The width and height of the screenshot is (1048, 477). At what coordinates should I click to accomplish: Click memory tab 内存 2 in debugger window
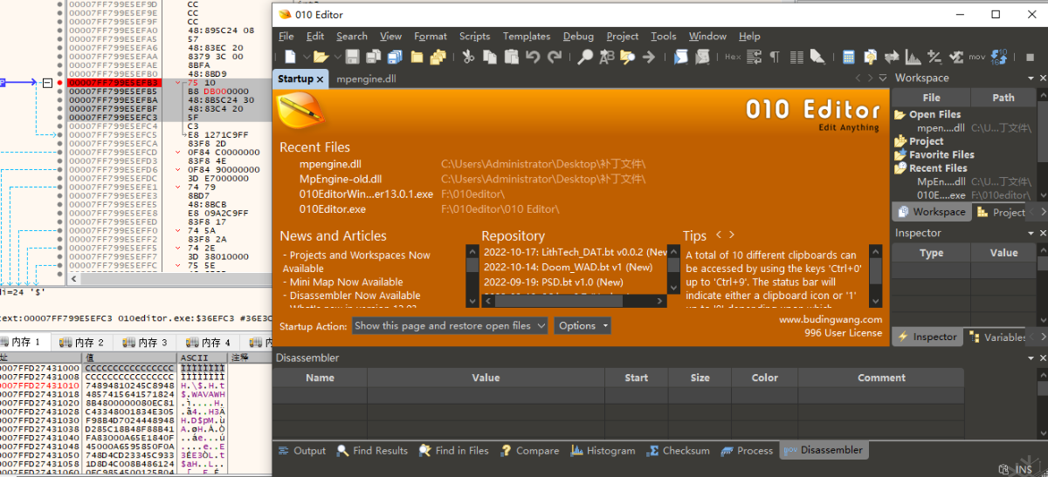(x=81, y=343)
